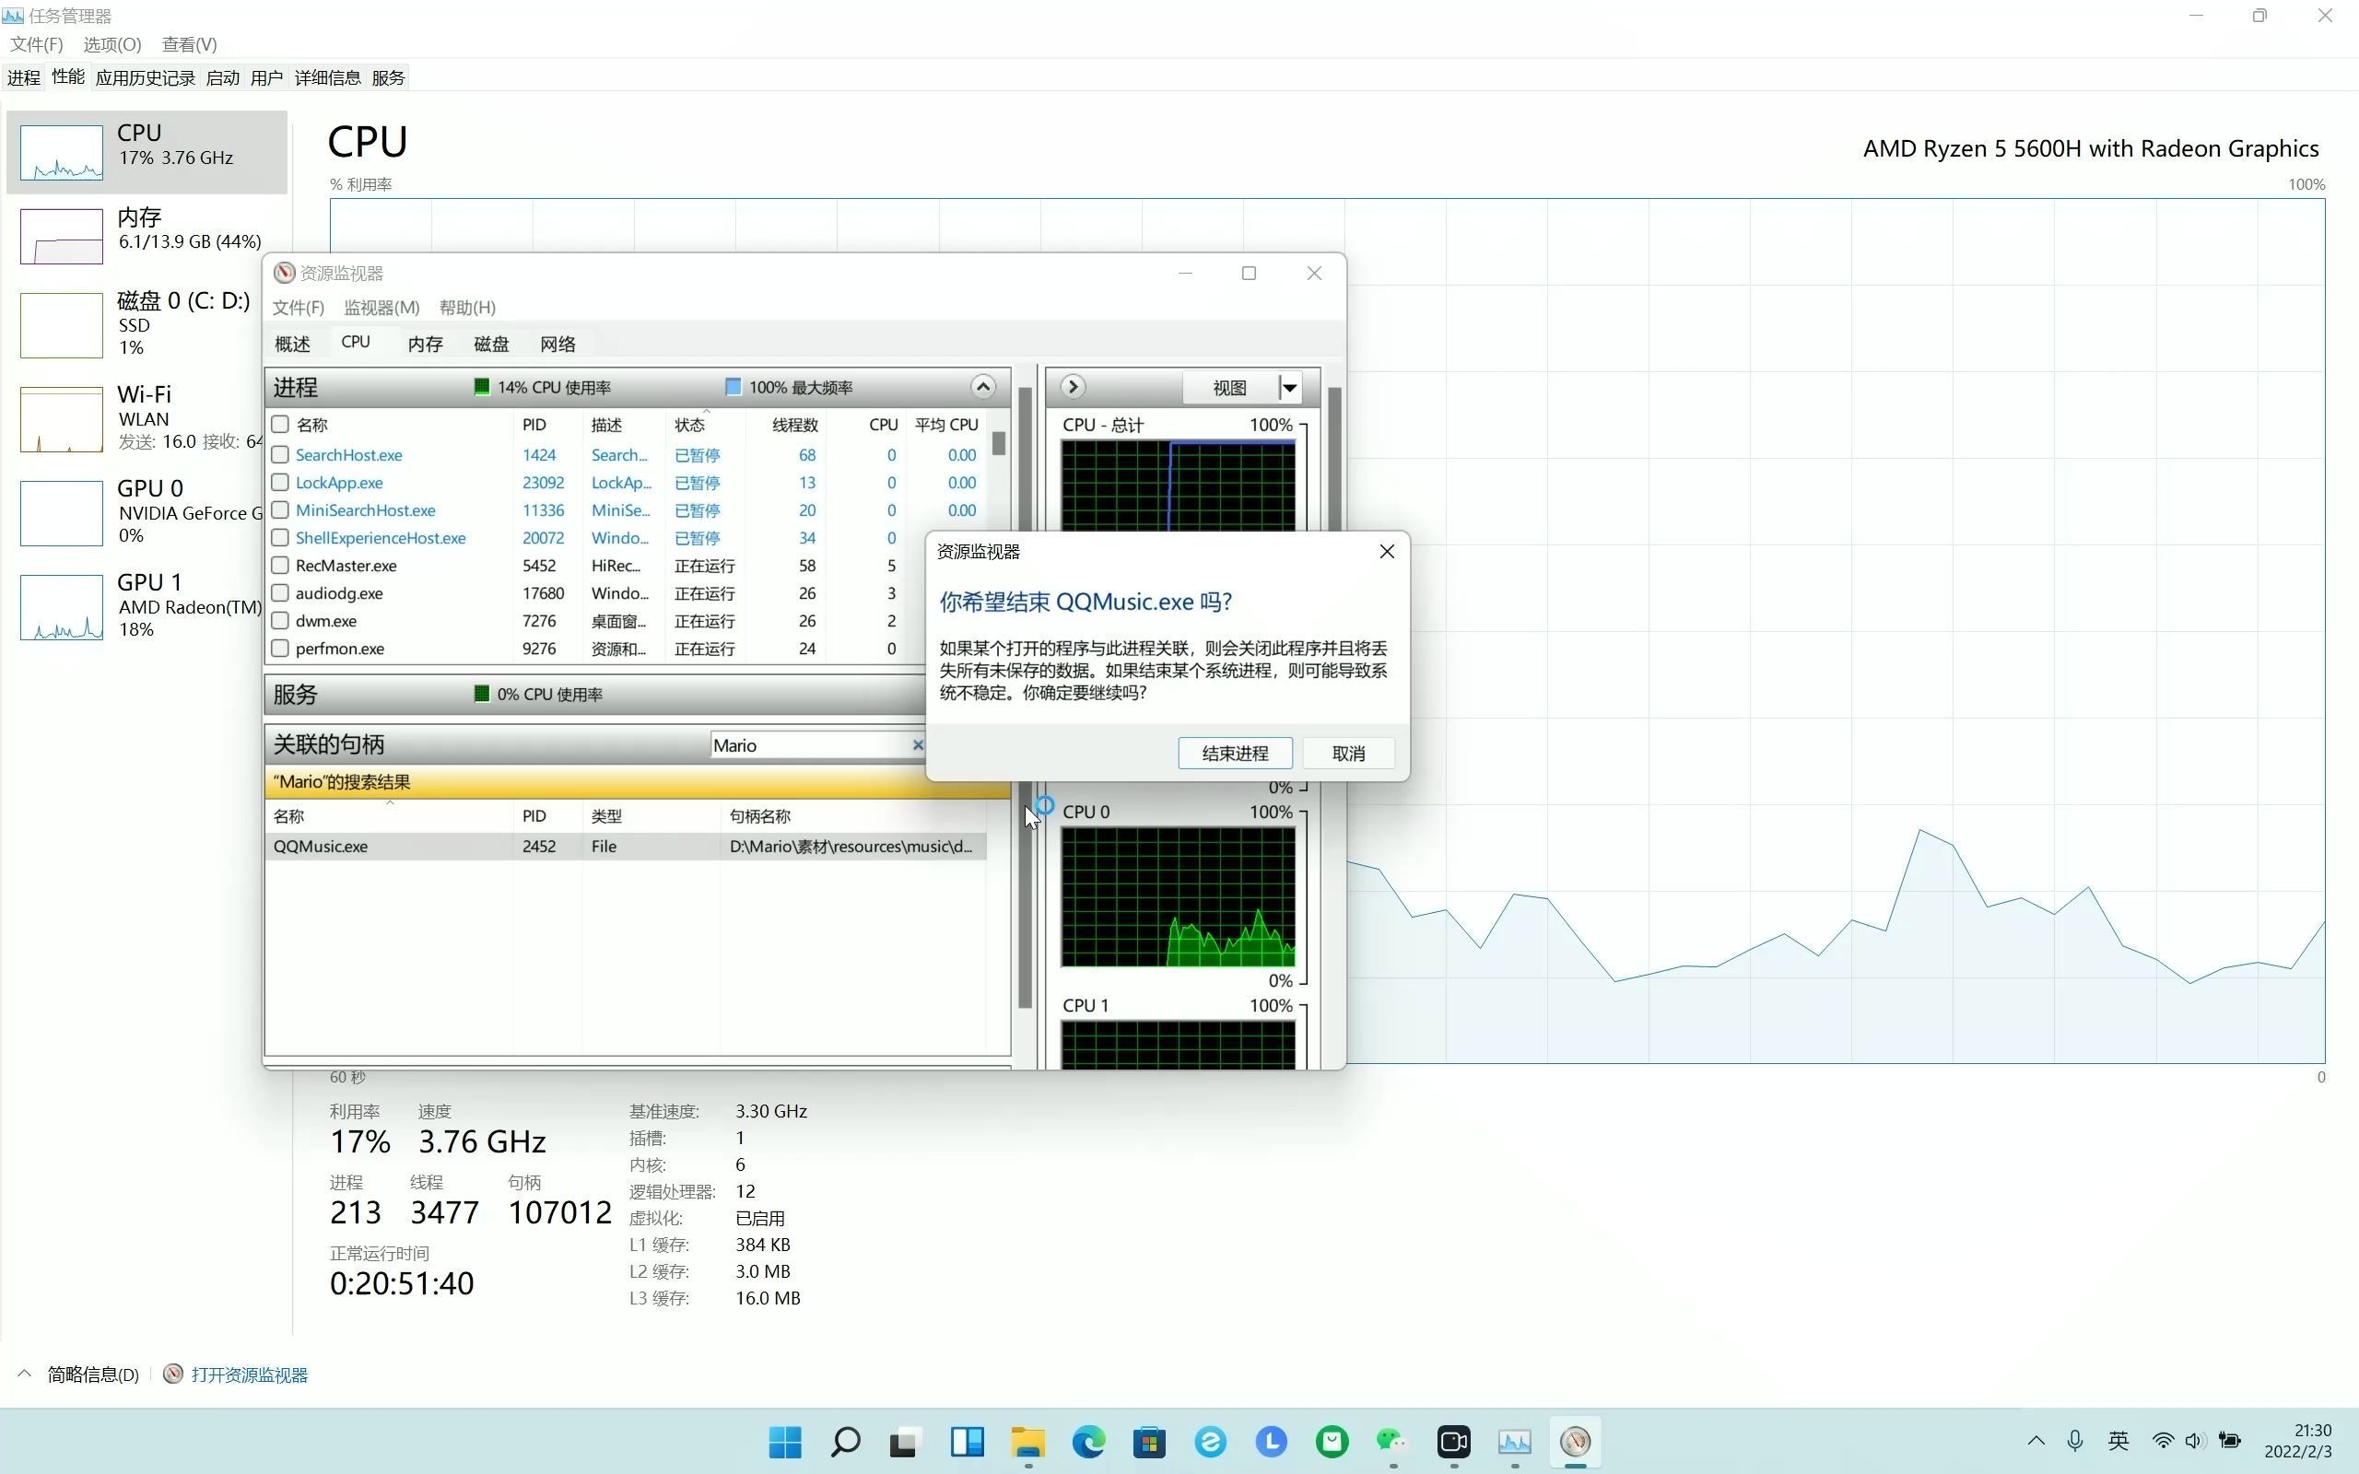
Task: Click the 网络 tab in Resource Monitor
Action: 557,343
